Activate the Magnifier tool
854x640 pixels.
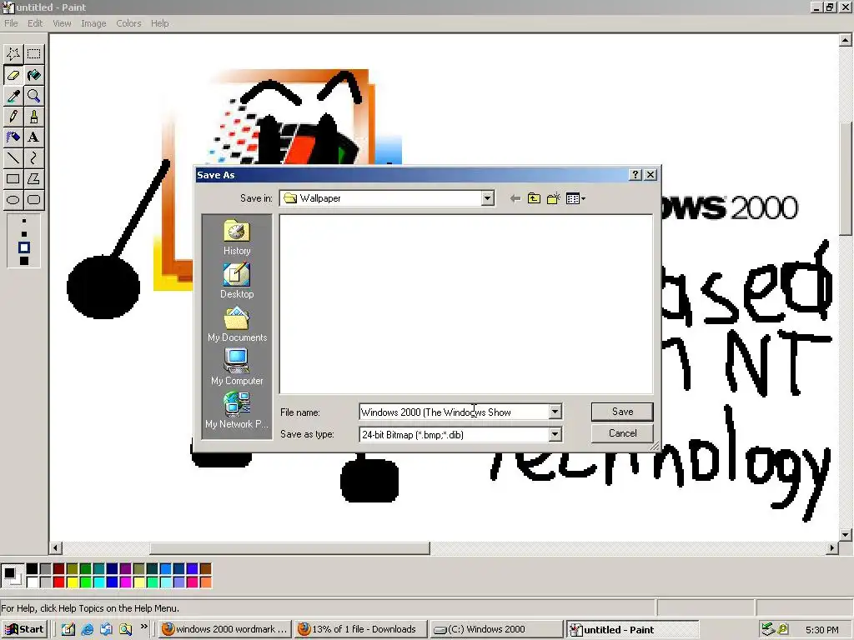coord(33,96)
